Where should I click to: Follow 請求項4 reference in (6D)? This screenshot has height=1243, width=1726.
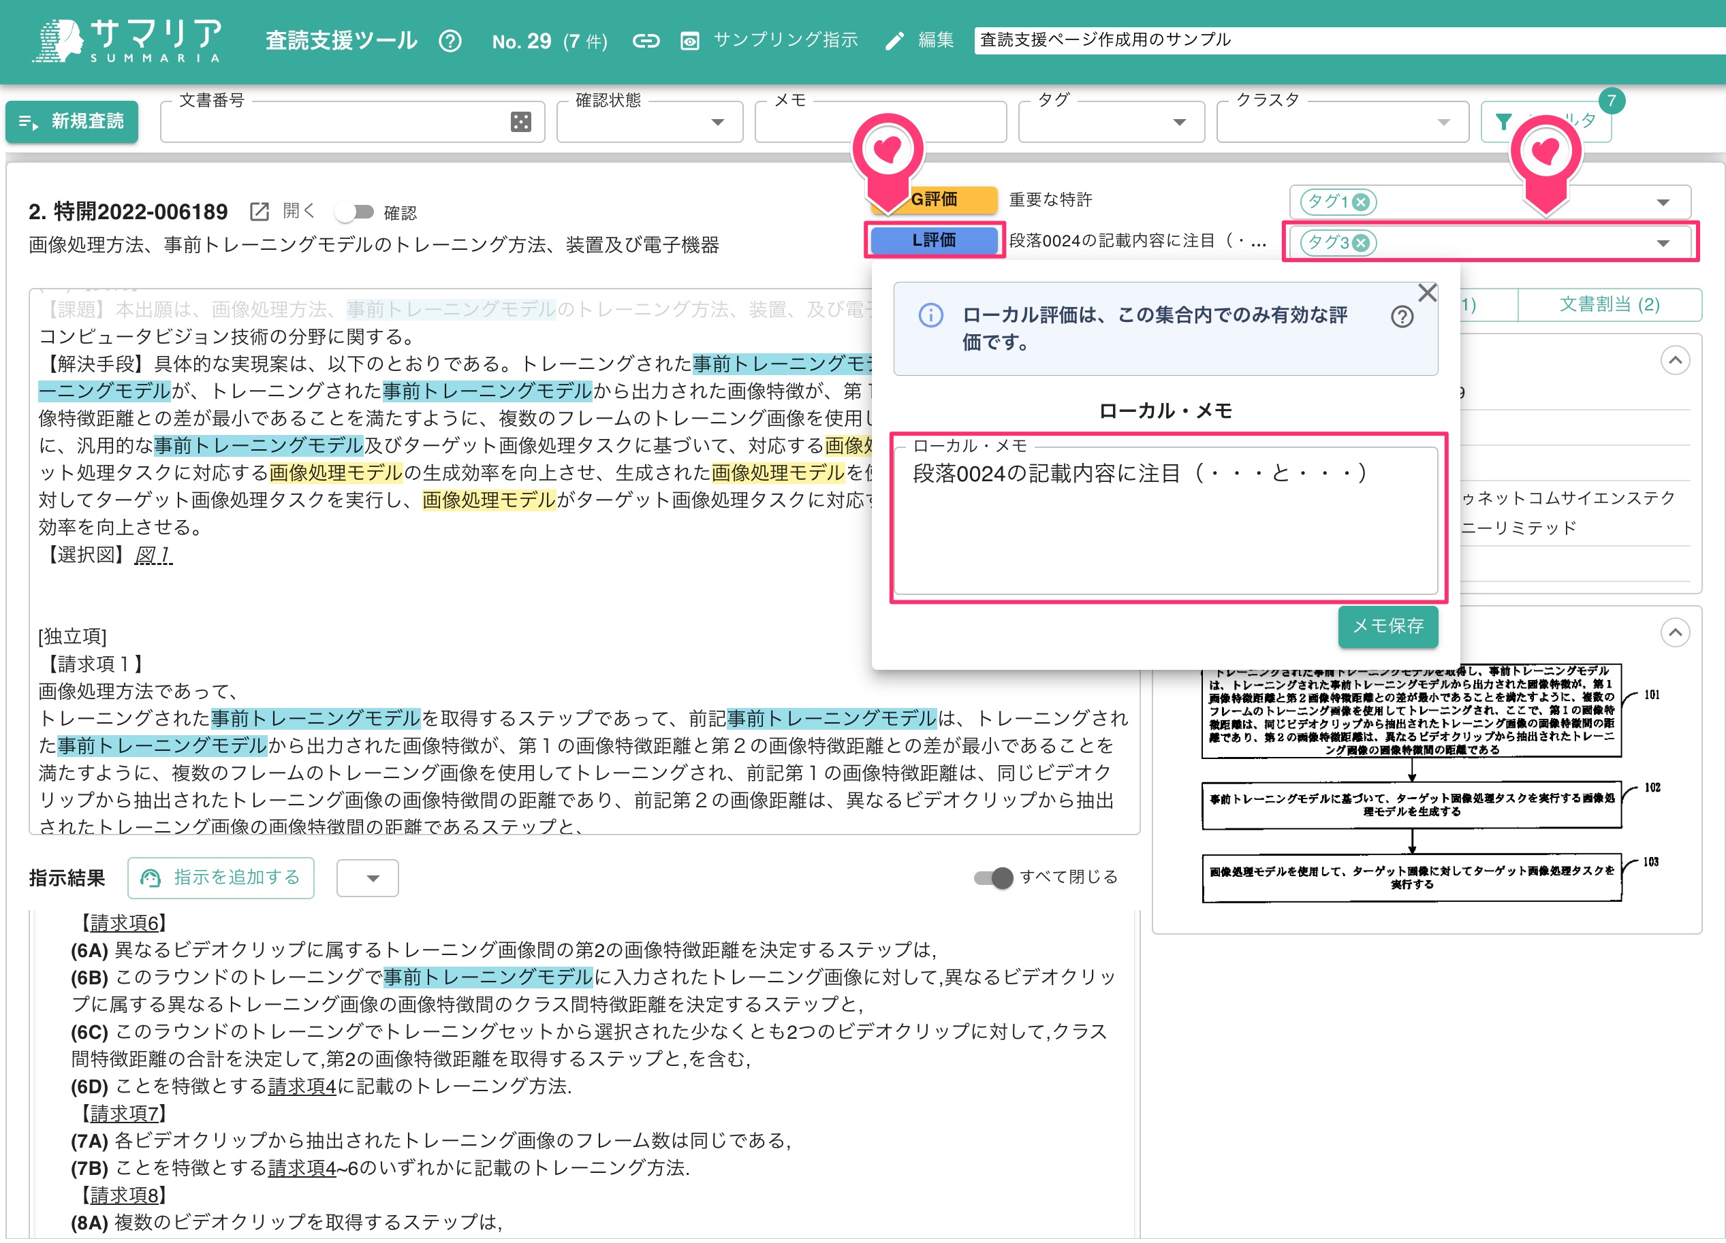[302, 1087]
